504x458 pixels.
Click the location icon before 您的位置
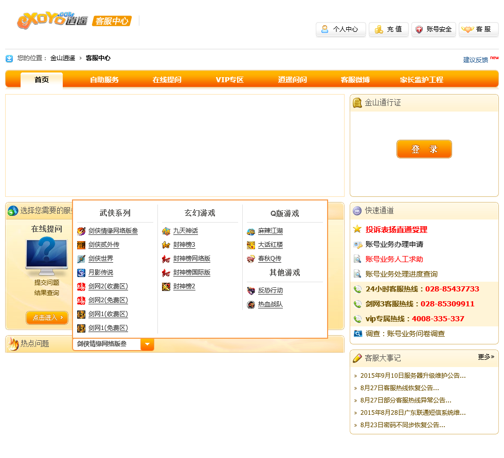(x=9, y=59)
